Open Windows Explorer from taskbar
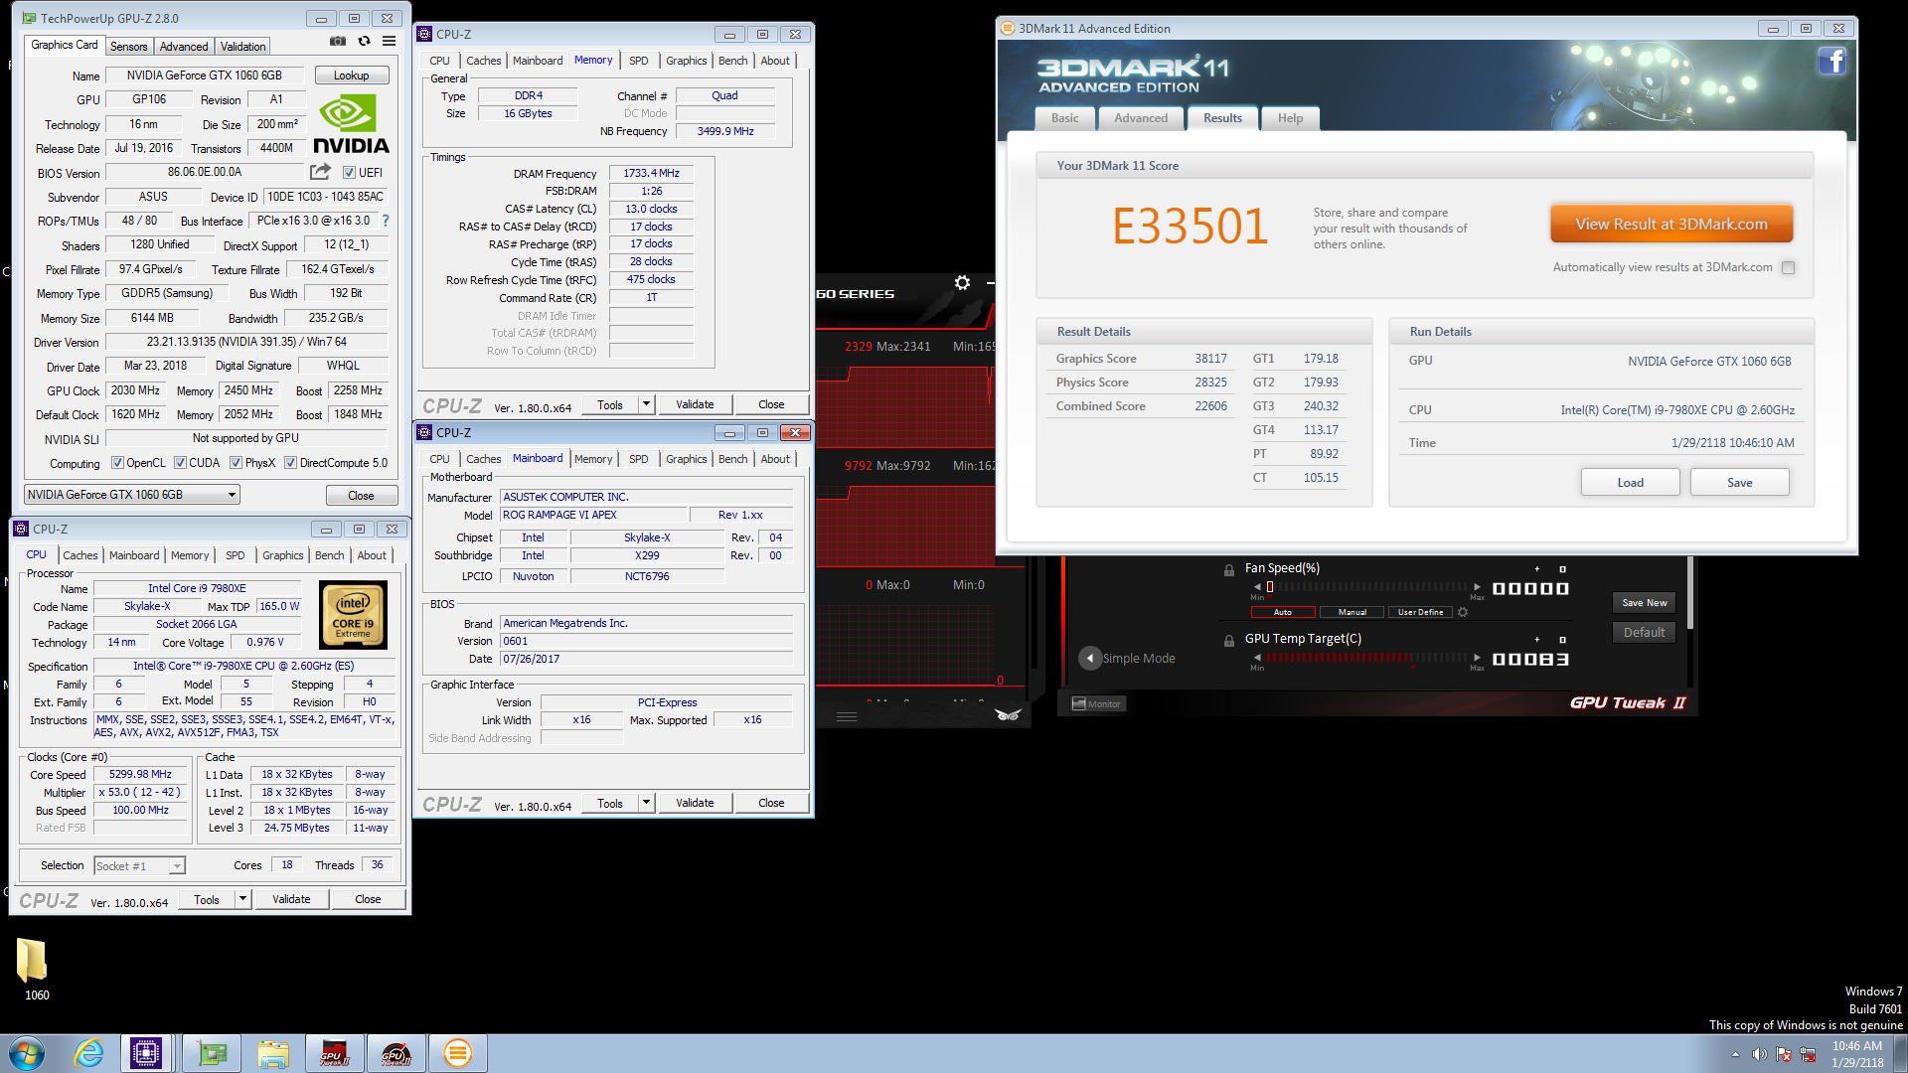This screenshot has width=1908, height=1073. 272,1053
